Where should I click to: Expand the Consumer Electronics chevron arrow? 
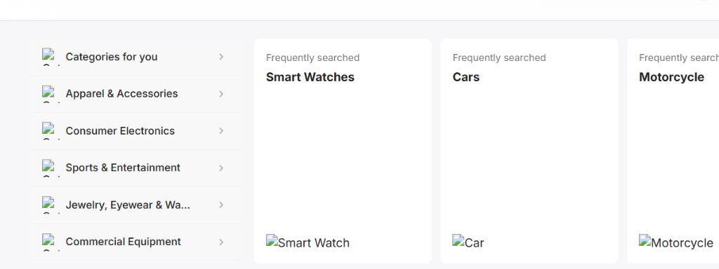(x=221, y=131)
